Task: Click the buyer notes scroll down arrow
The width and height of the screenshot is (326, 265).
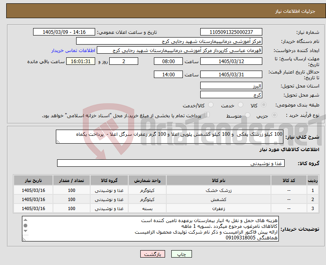Action: [x=25, y=231]
